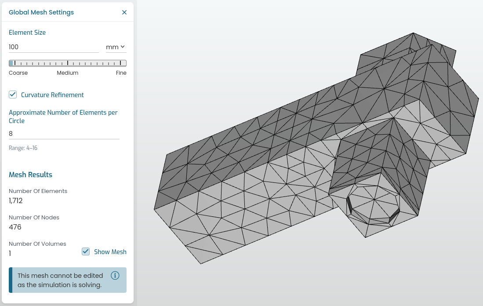Click the Number Of Nodes value 476

(15, 227)
